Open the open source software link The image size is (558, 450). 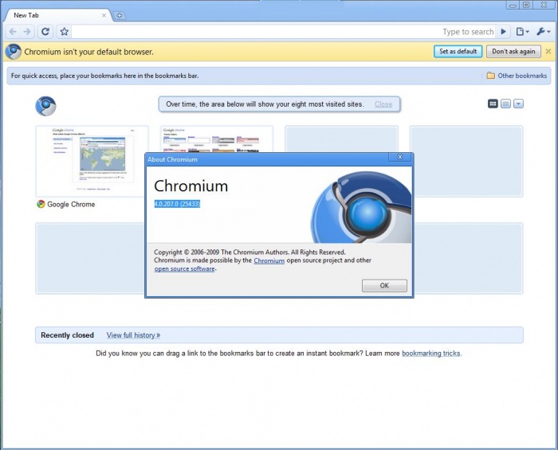[184, 268]
